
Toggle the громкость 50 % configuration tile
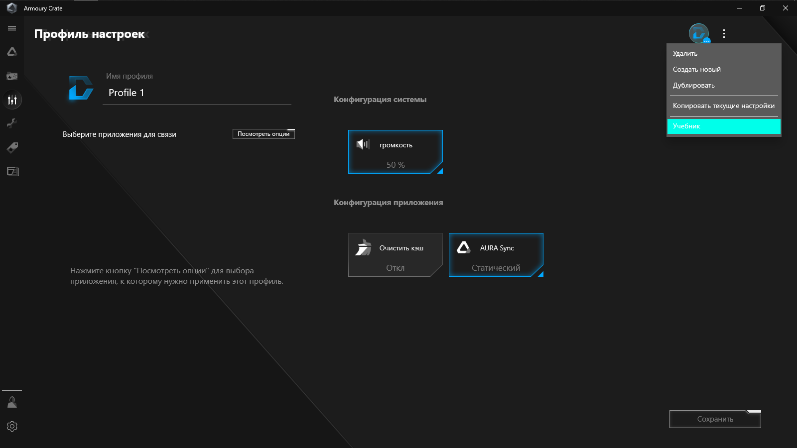pos(396,152)
